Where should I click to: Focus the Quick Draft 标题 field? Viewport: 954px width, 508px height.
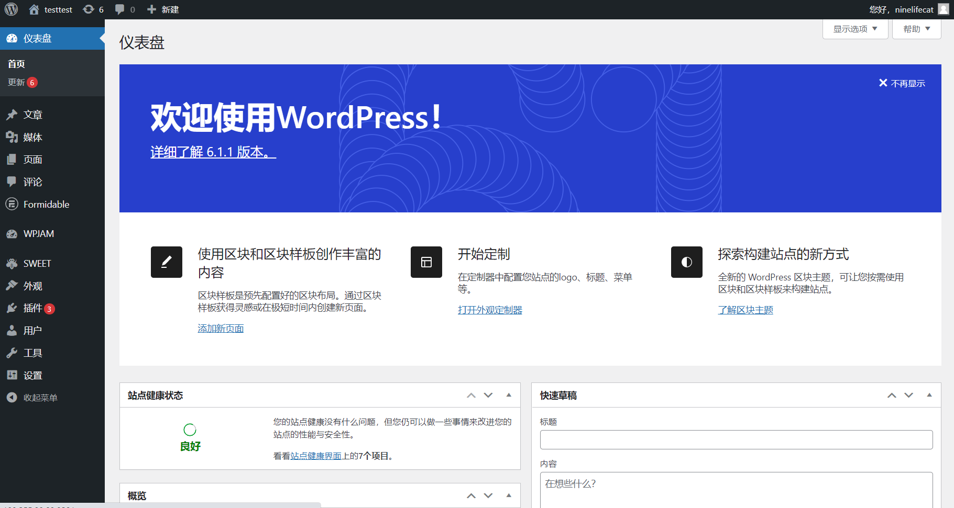736,439
